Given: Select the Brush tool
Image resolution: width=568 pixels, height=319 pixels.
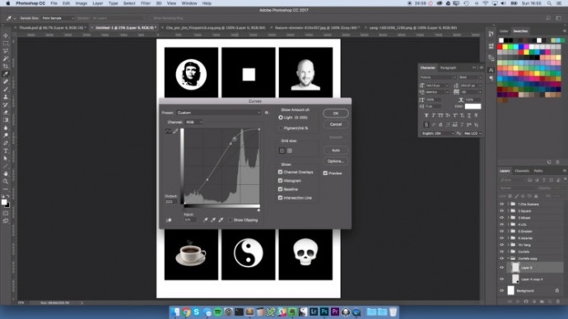Looking at the screenshot, I should coord(6,90).
